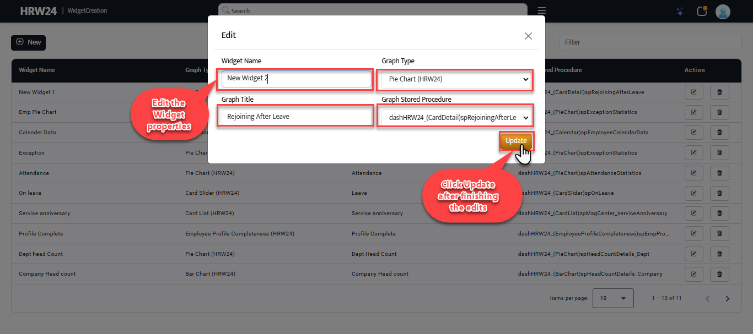Delete the Company Head count widget
The image size is (753, 334).
click(719, 274)
